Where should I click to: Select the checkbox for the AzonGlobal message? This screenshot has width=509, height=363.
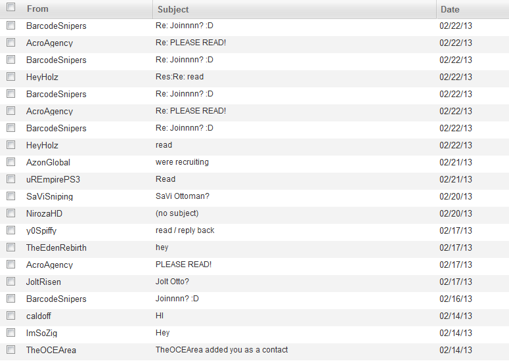11,162
